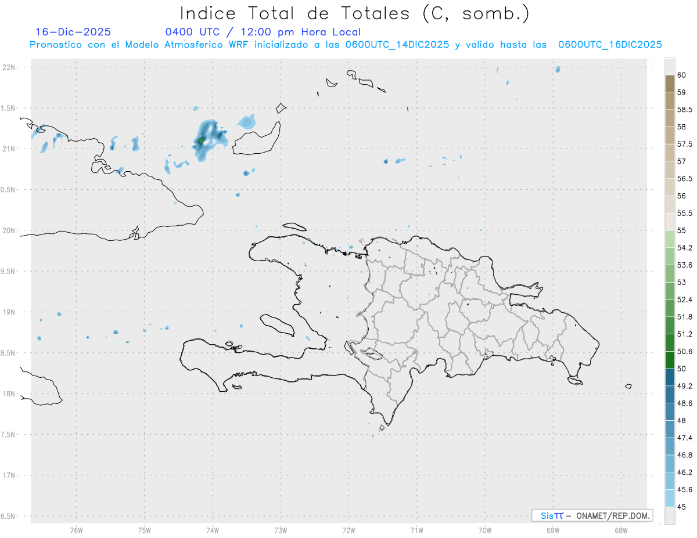The image size is (697, 538).
Task: Click the '76W' longitude label
Action: coord(76,530)
